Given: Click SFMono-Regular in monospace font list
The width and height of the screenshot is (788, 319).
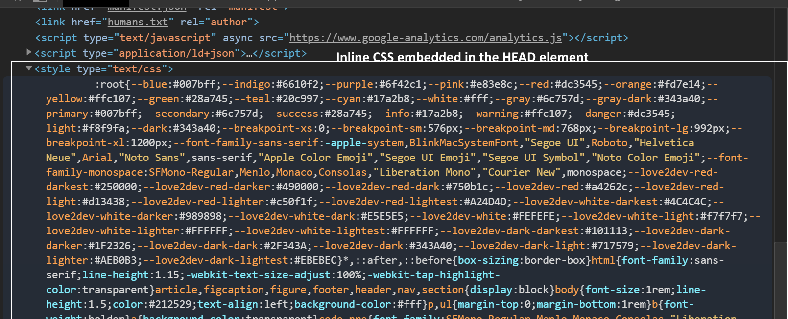Looking at the screenshot, I should coord(191,172).
